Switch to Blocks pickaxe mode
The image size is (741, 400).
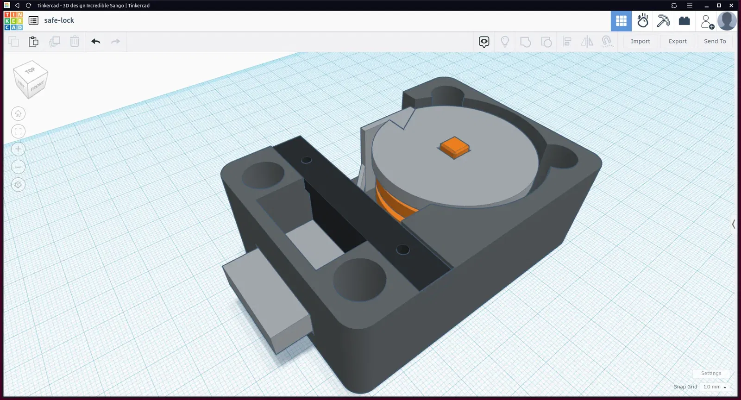[663, 21]
